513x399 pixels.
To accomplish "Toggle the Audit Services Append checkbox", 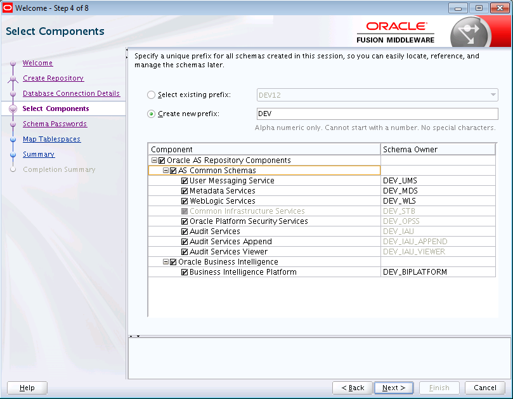I will coord(185,242).
